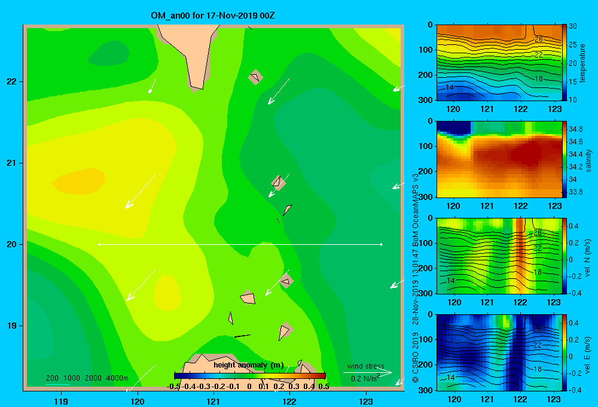Click the eastward velocity cross-section plot
The height and width of the screenshot is (407, 598).
[x=499, y=353]
